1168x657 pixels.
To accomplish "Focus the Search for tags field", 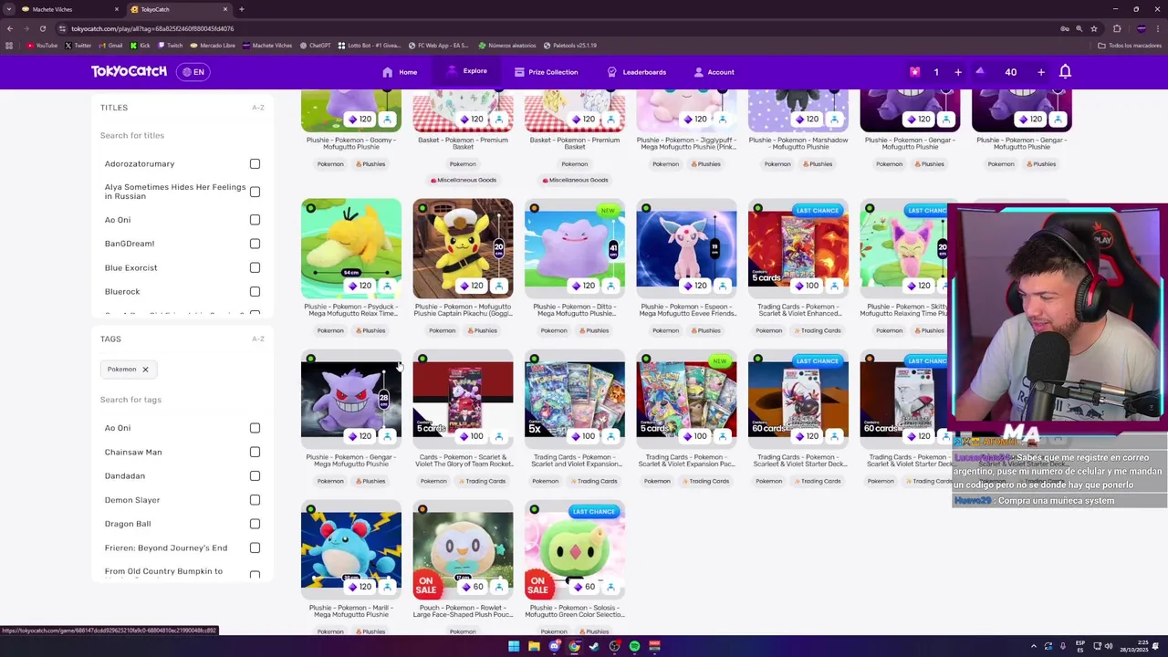I will coord(182,400).
